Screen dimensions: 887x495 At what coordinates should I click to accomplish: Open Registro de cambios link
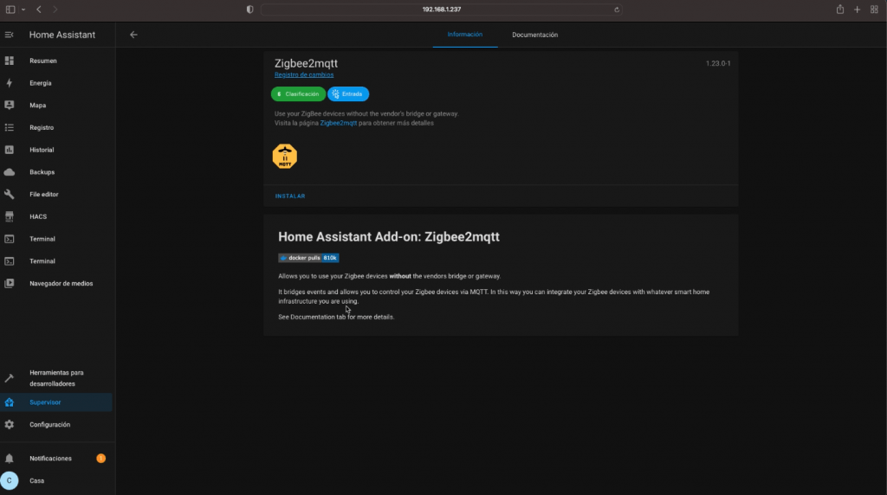[x=304, y=75]
